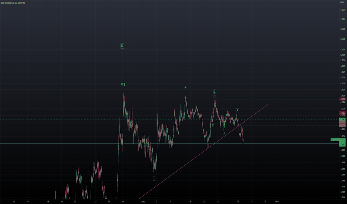Select the upper pink dashed horizontal line
The width and height of the screenshot is (347, 204).
[x=276, y=122]
